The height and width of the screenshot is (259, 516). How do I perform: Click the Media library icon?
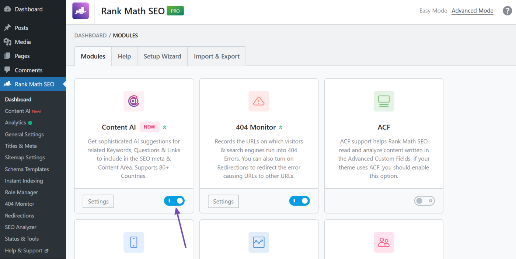pyautogui.click(x=8, y=42)
